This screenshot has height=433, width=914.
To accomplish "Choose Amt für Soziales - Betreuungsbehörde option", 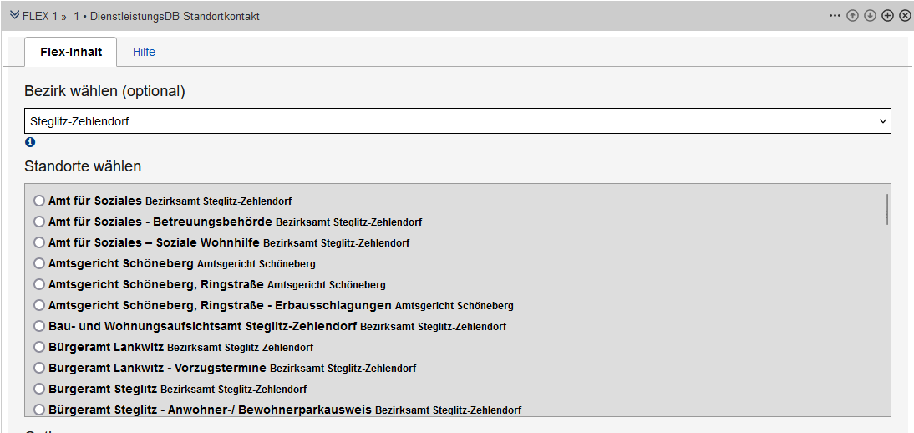I will (39, 222).
